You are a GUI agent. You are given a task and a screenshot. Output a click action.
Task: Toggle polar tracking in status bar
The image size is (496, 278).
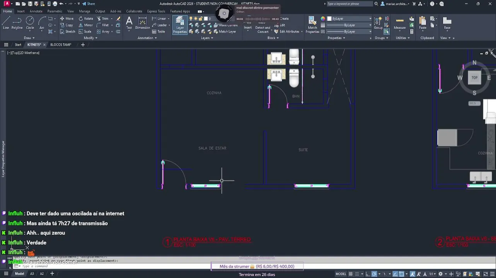[374, 274]
